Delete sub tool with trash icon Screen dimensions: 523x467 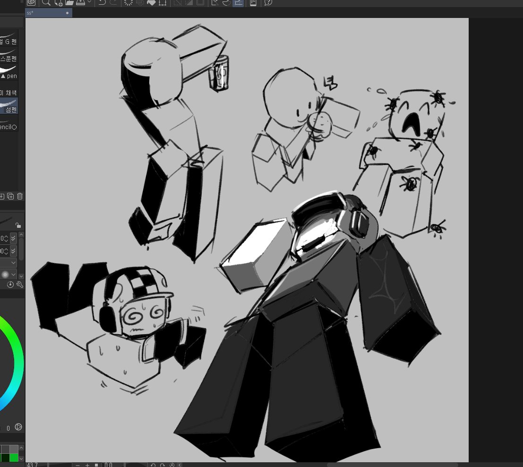click(x=20, y=196)
